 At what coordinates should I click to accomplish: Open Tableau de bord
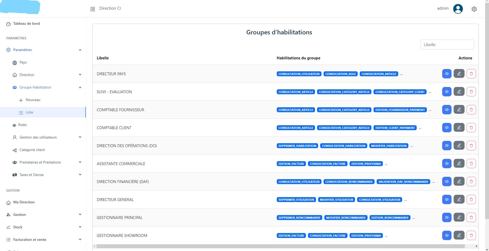point(26,24)
